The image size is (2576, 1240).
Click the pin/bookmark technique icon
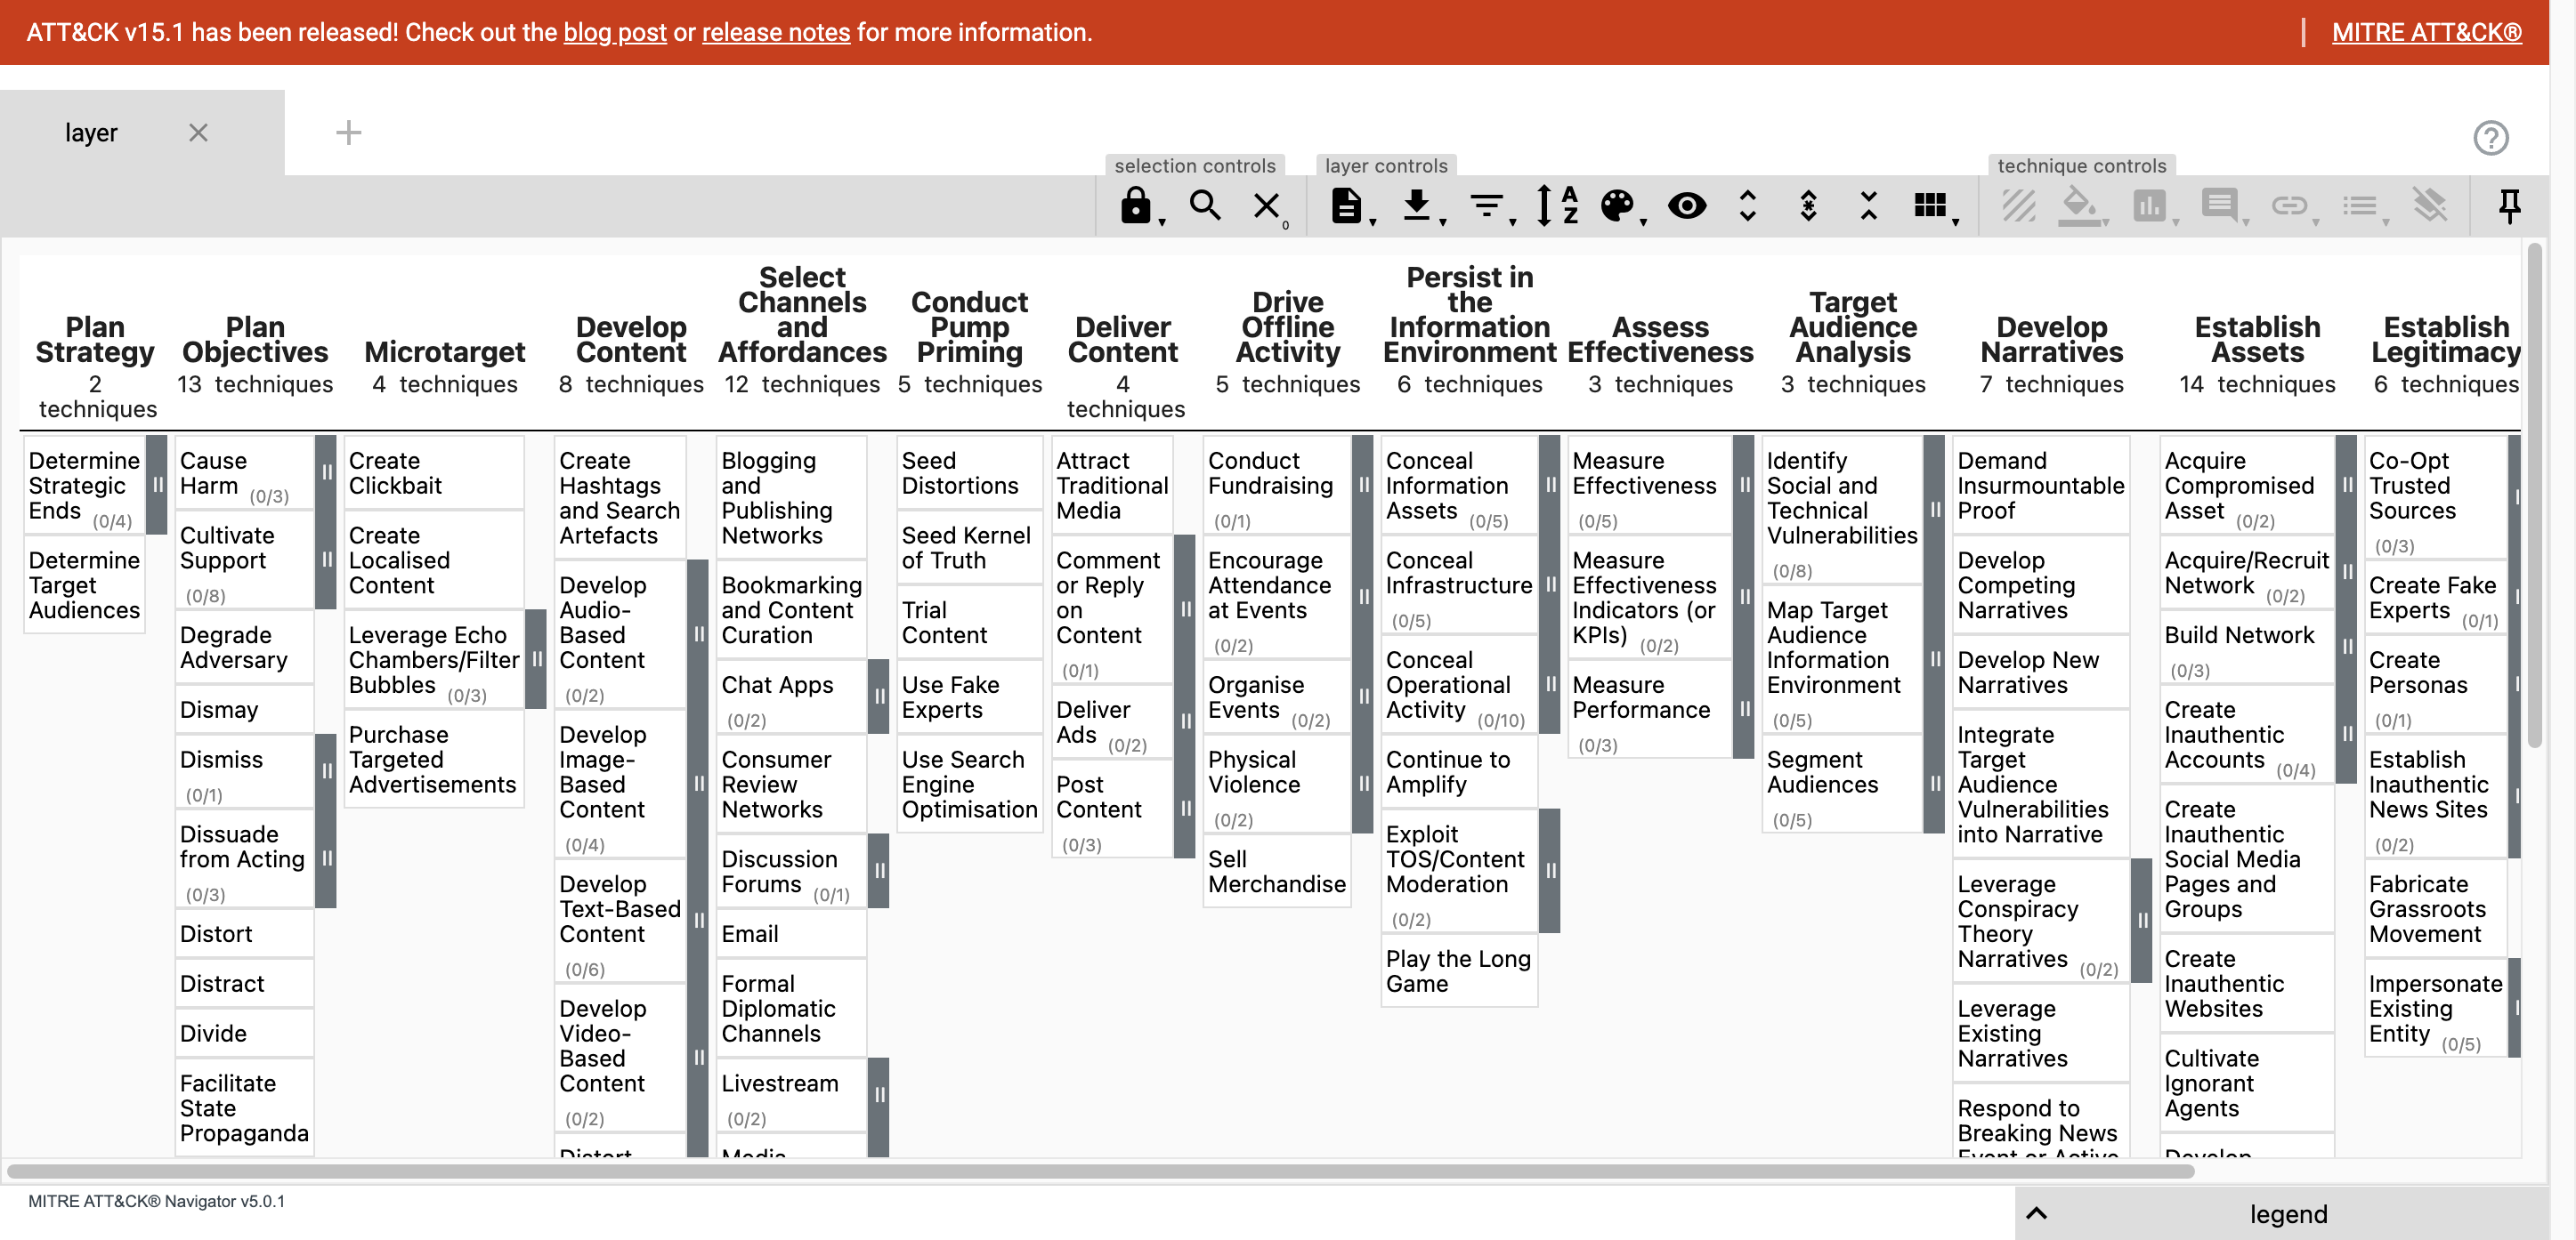(x=2510, y=205)
